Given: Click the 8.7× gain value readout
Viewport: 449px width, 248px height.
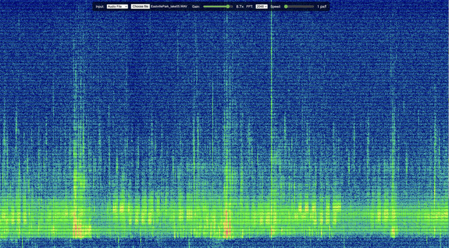Looking at the screenshot, I should pyautogui.click(x=240, y=7).
